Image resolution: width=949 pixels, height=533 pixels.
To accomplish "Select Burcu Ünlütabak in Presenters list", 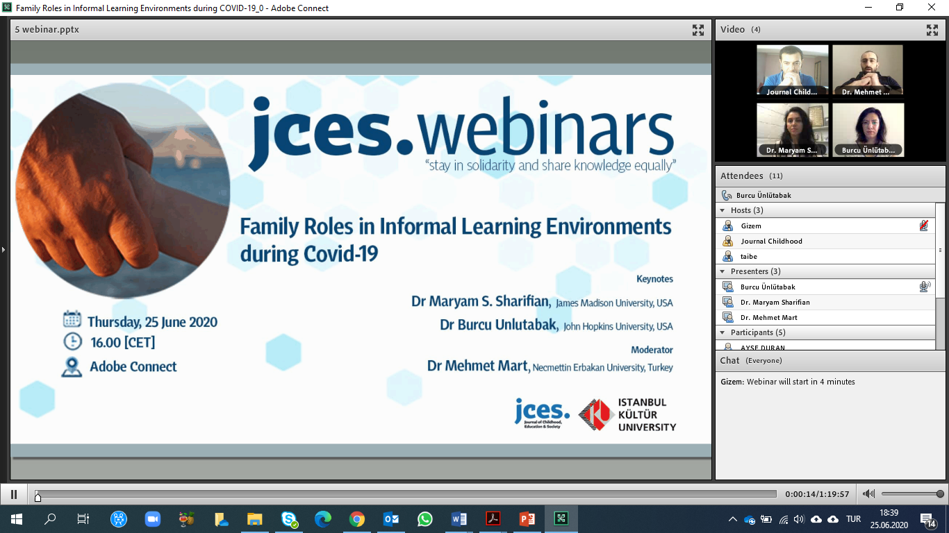I will pos(768,287).
